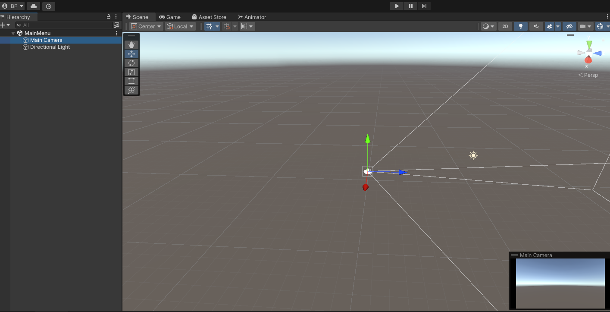This screenshot has width=610, height=312.
Task: Focus the Hierarchy search field
Action: click(x=64, y=25)
